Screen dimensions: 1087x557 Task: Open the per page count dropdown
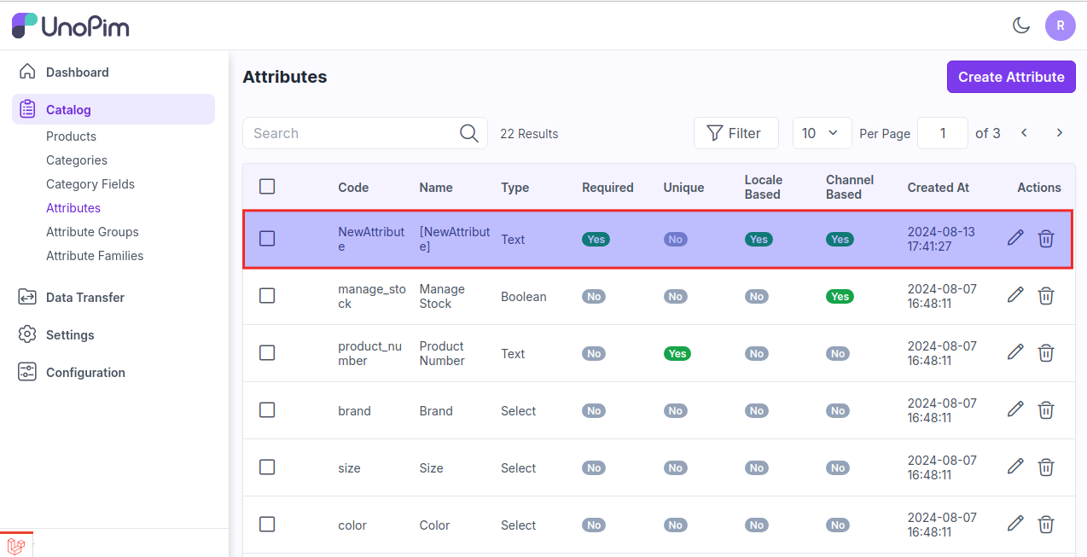[822, 133]
